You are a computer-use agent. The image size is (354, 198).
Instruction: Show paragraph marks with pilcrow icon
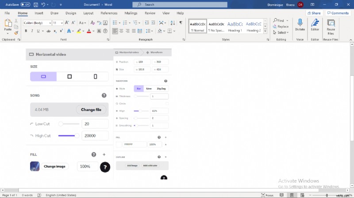tap(181, 22)
